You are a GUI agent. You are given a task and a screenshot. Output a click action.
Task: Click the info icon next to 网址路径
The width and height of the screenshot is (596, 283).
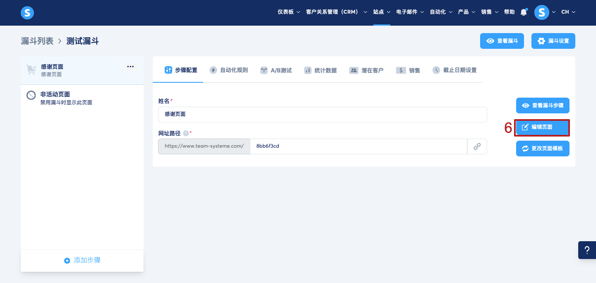pyautogui.click(x=186, y=133)
